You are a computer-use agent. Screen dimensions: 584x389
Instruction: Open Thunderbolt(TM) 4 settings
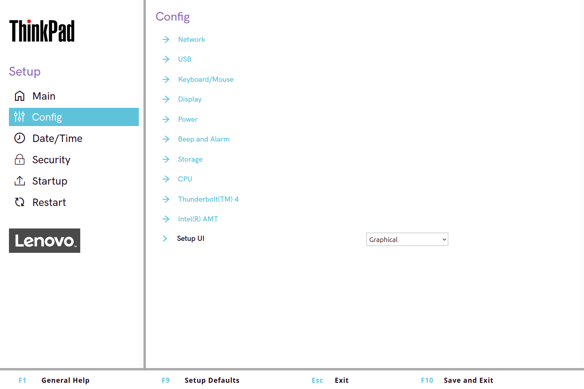pyautogui.click(x=208, y=199)
